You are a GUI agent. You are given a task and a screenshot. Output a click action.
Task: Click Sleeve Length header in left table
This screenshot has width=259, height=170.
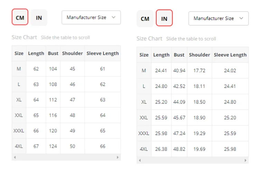pyautogui.click(x=103, y=53)
